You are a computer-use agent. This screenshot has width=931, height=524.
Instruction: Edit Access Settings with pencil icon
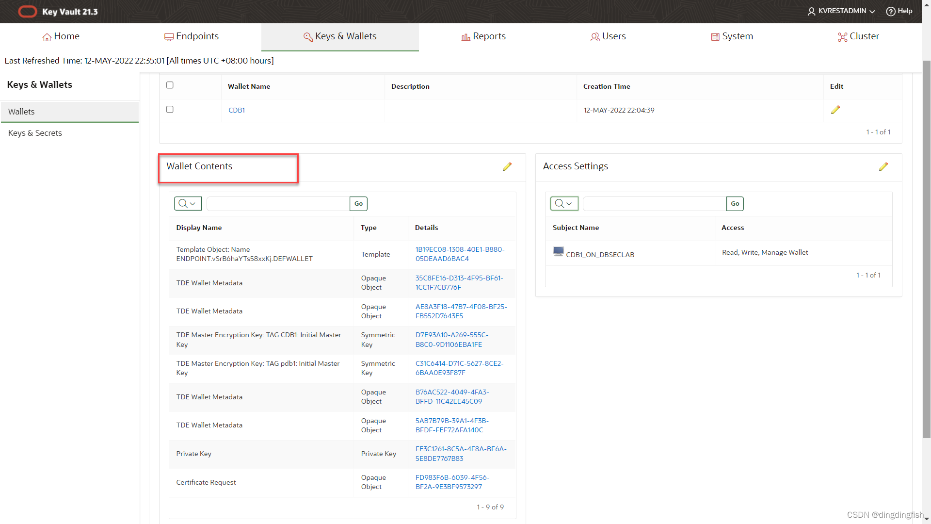883,166
